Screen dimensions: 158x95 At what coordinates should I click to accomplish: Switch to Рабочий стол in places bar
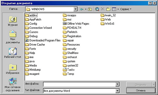[13, 53]
